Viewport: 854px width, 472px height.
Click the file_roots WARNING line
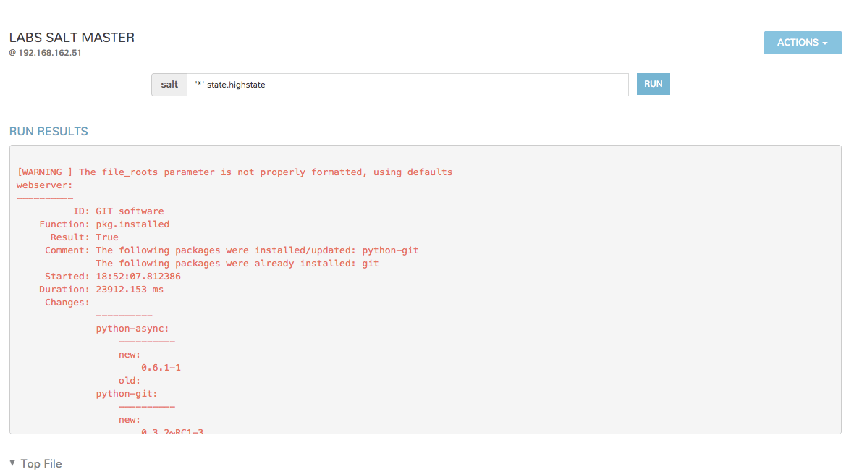234,172
